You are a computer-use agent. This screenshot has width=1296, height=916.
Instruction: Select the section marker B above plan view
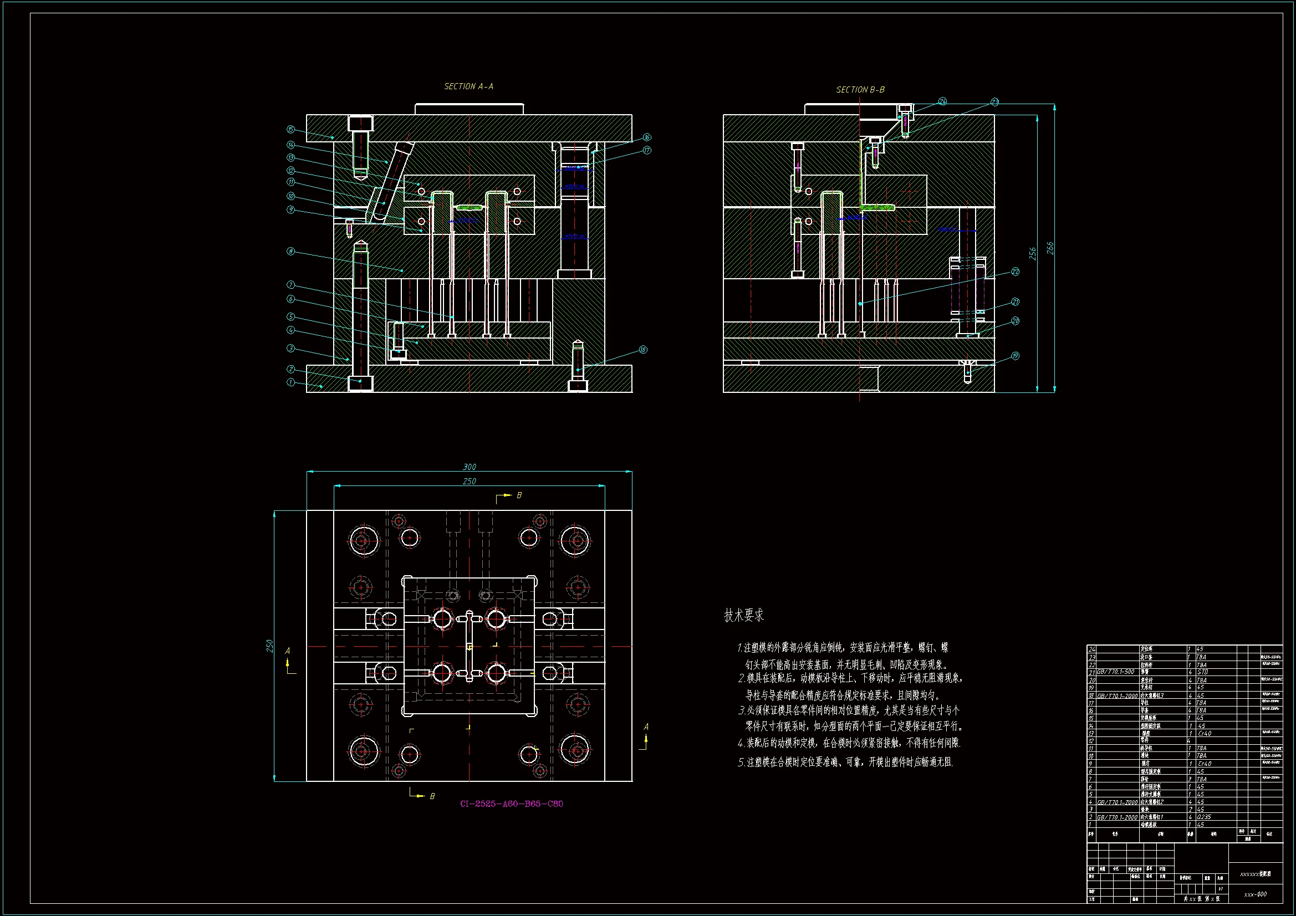coord(519,495)
